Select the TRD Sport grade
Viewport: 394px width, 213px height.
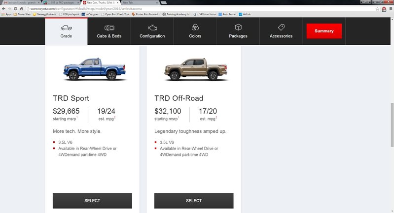(92, 201)
